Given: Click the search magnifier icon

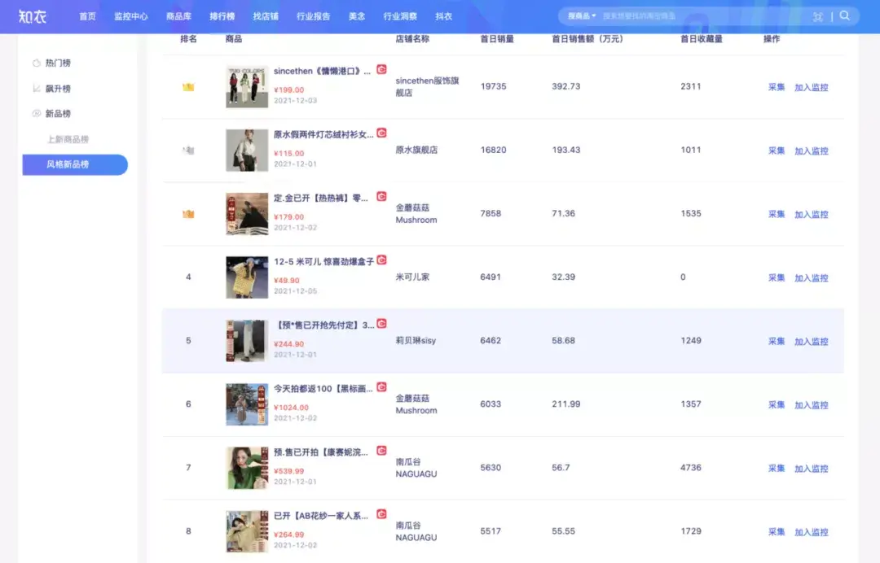Looking at the screenshot, I should (845, 15).
